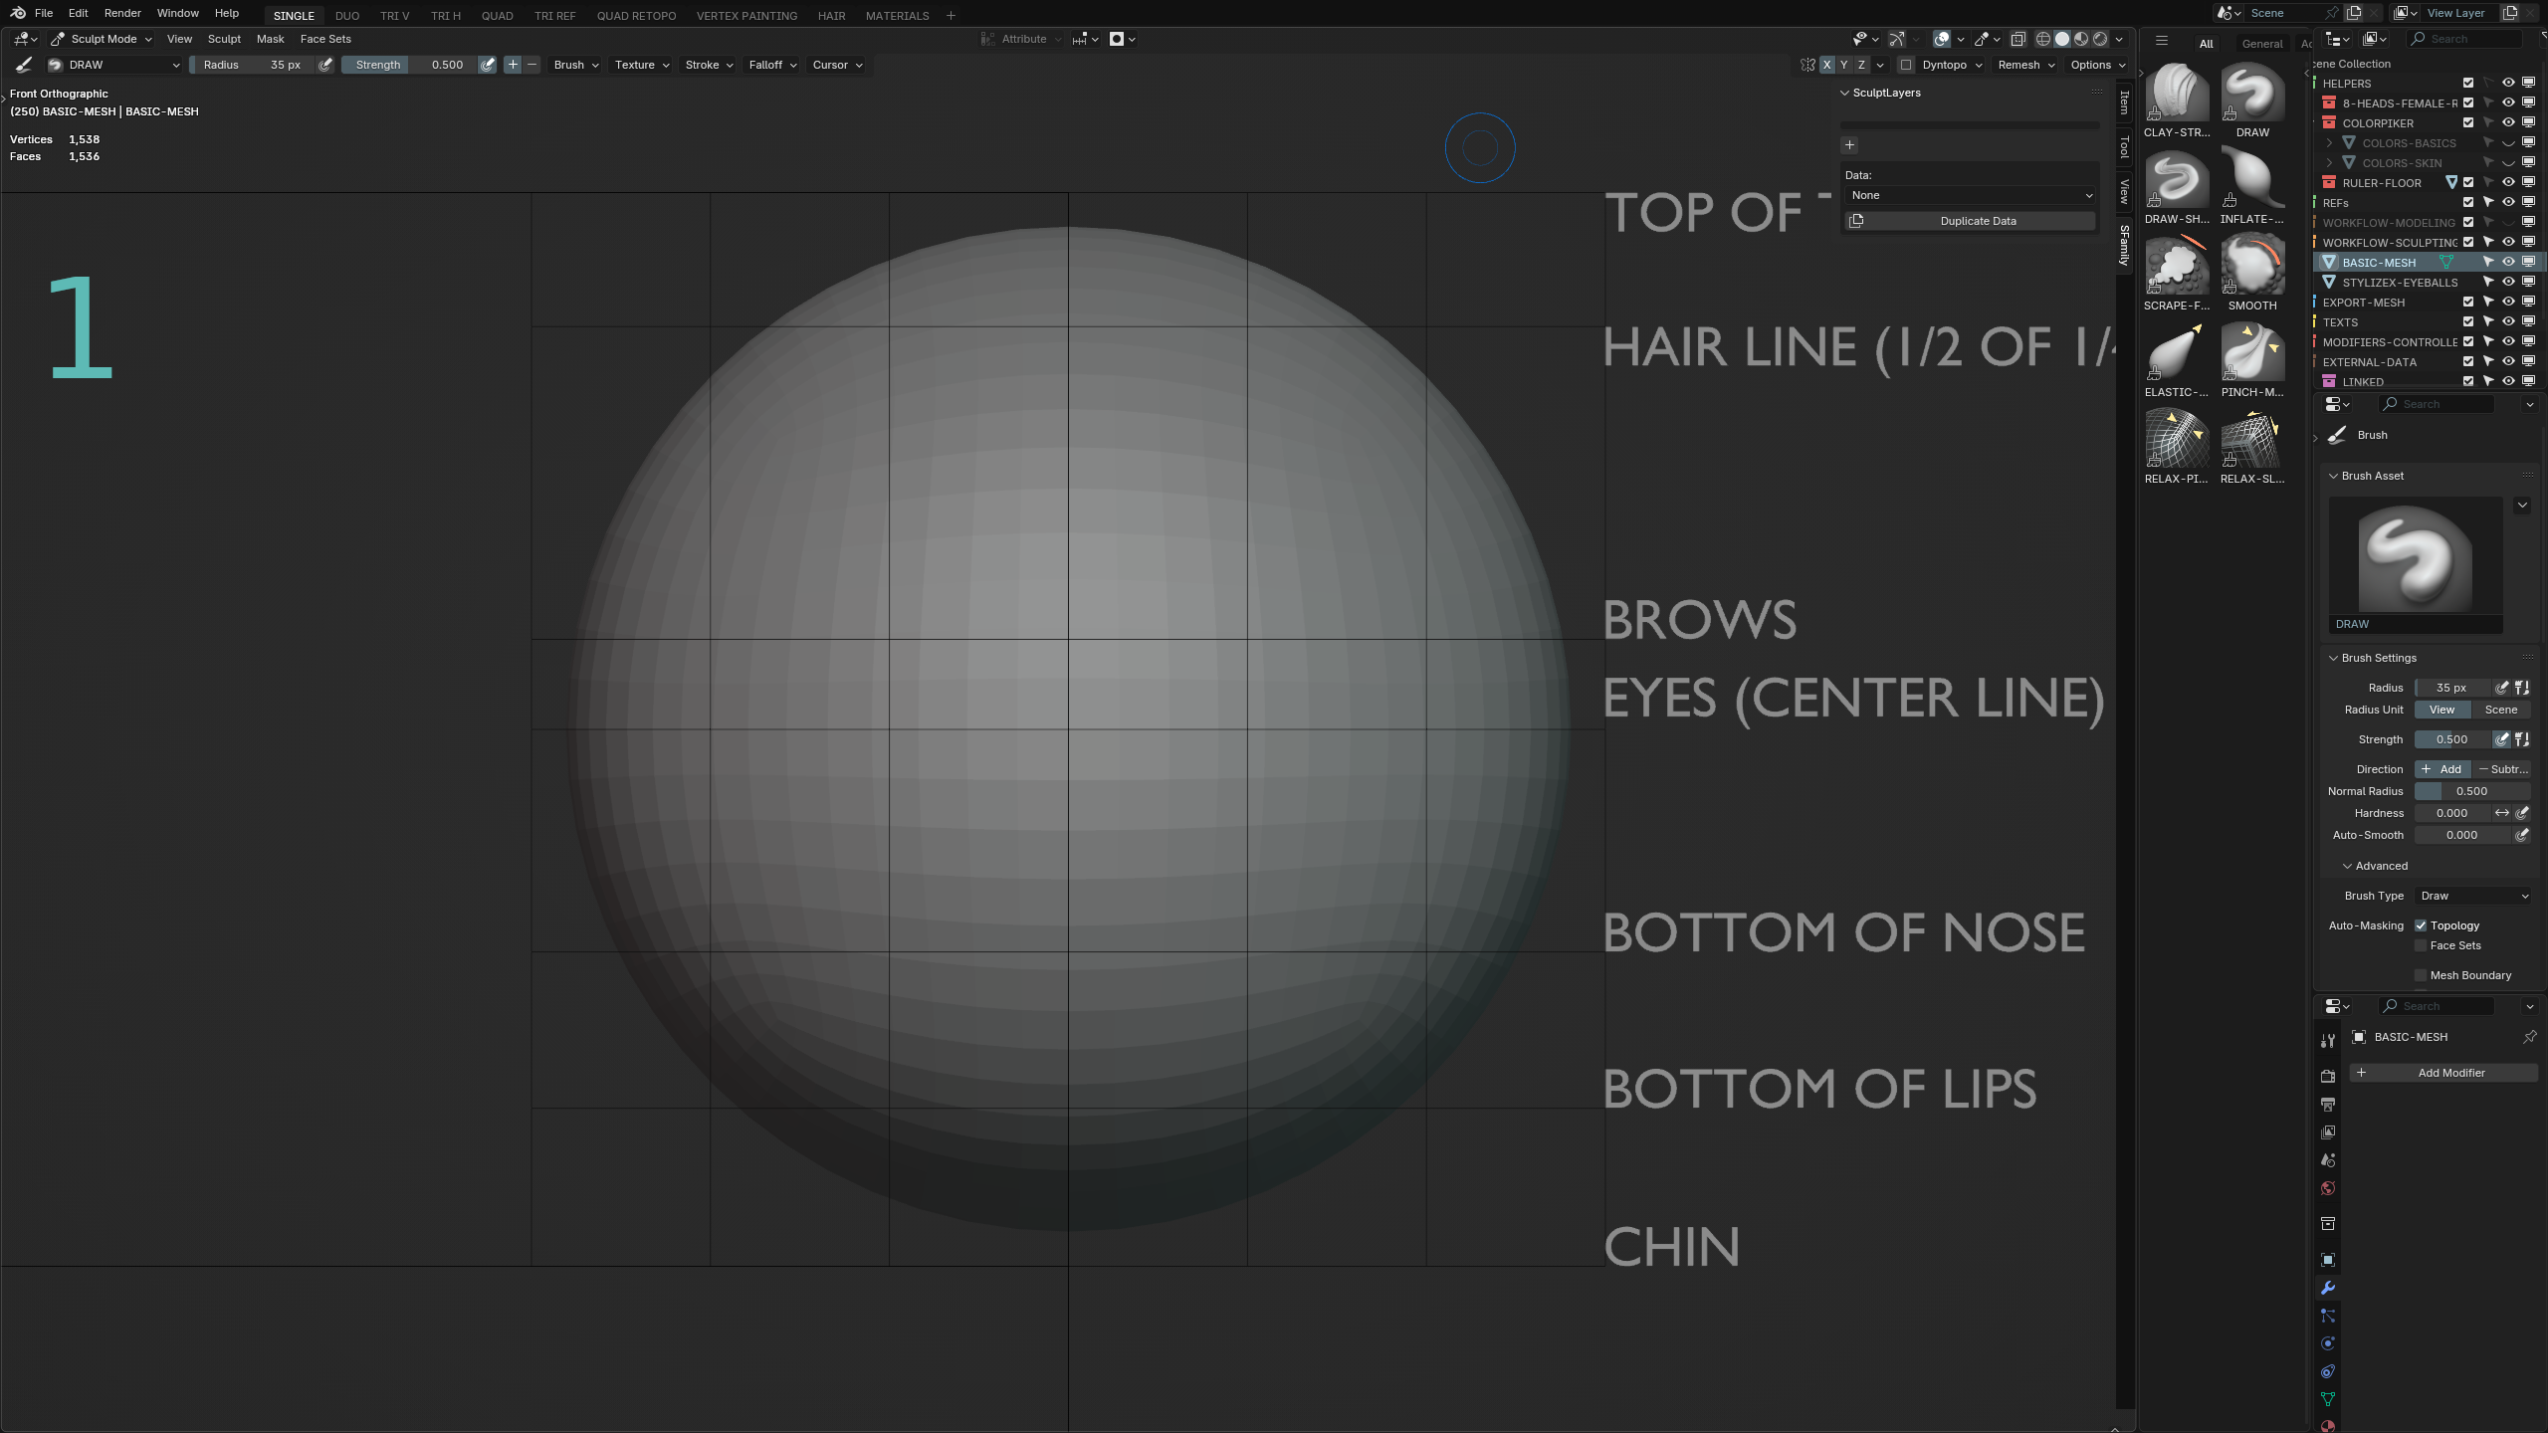Open the Physics properties tab icon
This screenshot has height=1433, width=2548.
coord(2328,1343)
